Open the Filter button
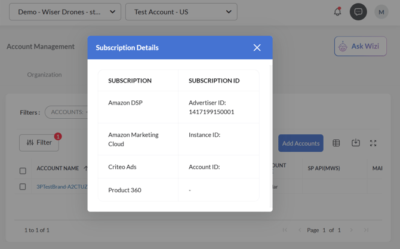Screen dimensions: 400x249 click(39, 143)
